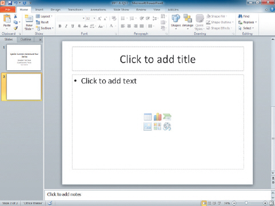Click Replace in the Editing group
275x206 pixels.
pyautogui.click(x=248, y=22)
